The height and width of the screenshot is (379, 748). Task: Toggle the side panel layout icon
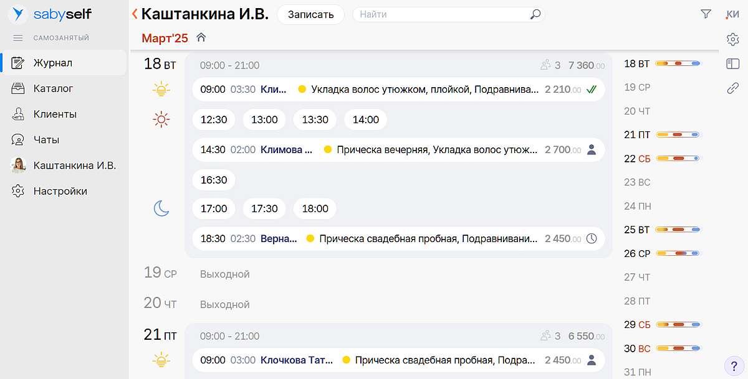pos(732,63)
